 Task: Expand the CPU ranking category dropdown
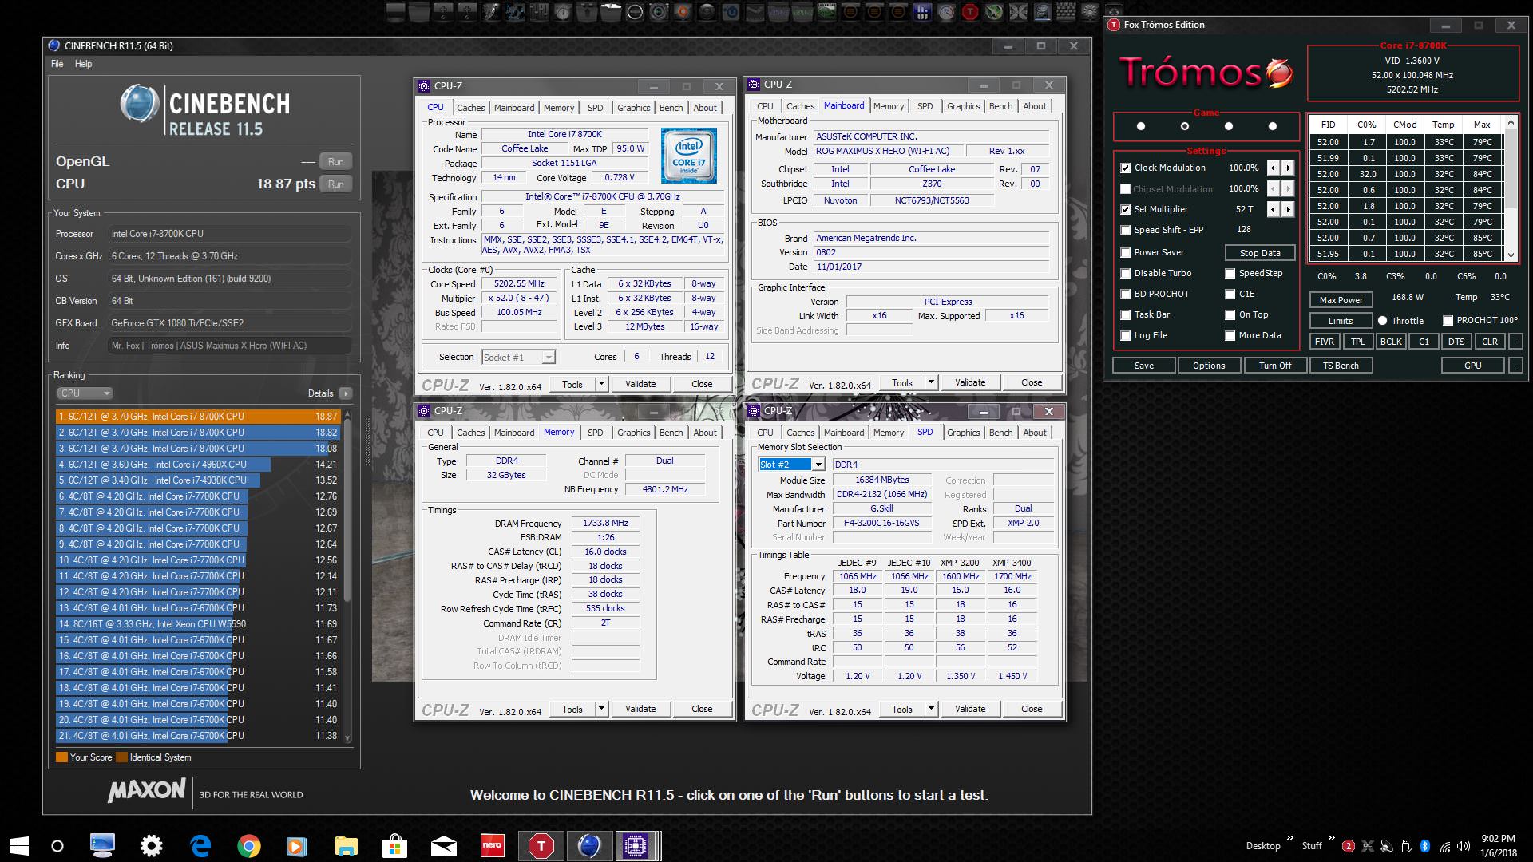[x=85, y=393]
